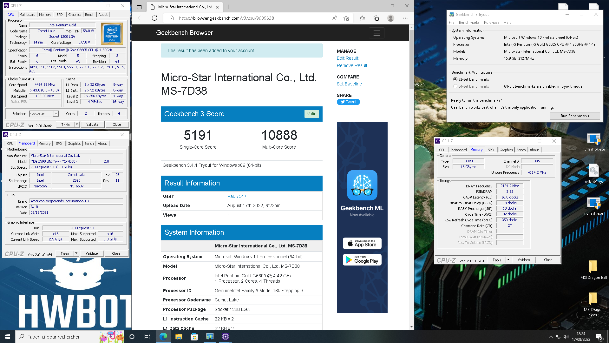Image resolution: width=609 pixels, height=343 pixels.
Task: Select MSI Dragon Power folder icon
Action: pos(593,304)
